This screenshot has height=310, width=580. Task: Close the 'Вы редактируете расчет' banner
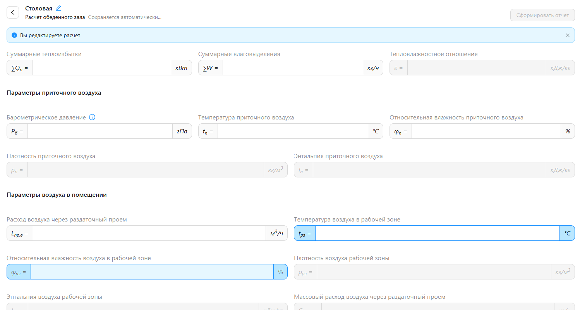567,35
